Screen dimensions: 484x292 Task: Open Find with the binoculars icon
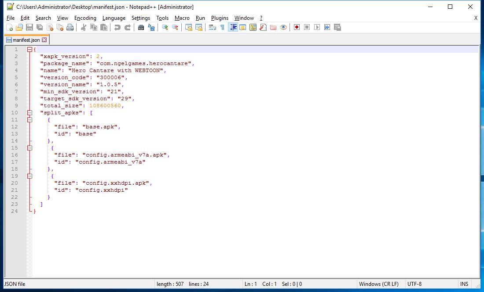point(141,27)
